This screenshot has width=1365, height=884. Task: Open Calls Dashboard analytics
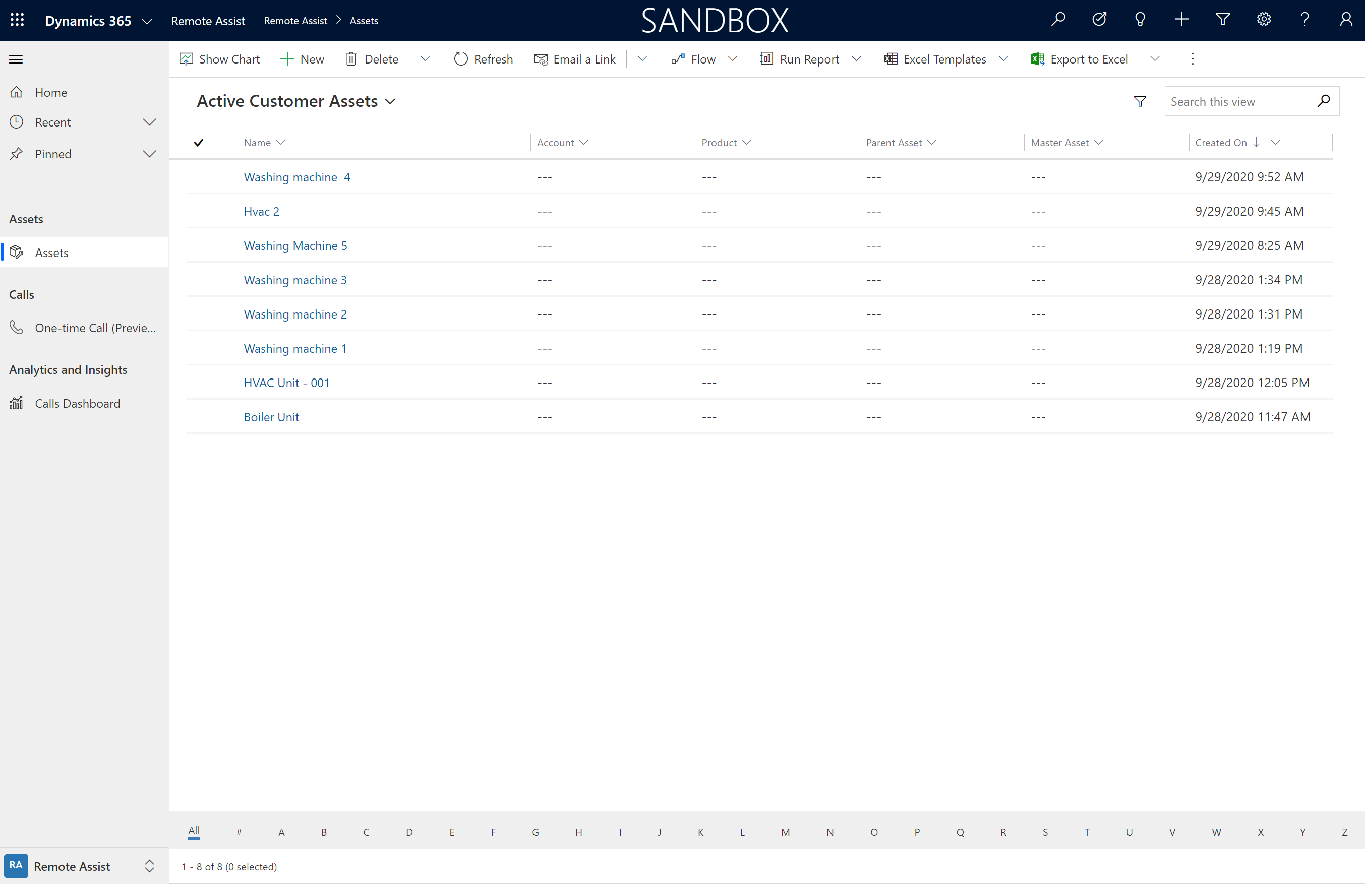pyautogui.click(x=78, y=403)
